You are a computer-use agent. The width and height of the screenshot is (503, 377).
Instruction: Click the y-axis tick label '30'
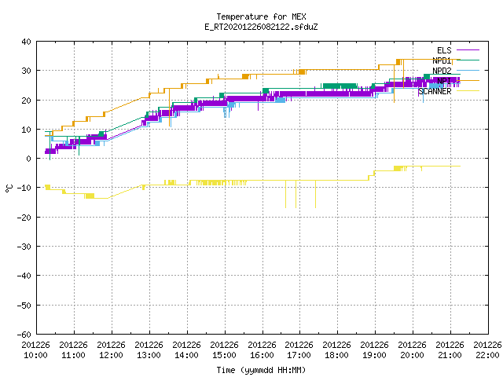(x=26, y=71)
